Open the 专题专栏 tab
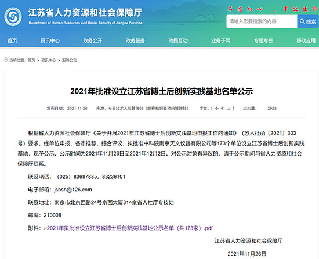Viewport: 319px width, 259px height. [x=263, y=40]
